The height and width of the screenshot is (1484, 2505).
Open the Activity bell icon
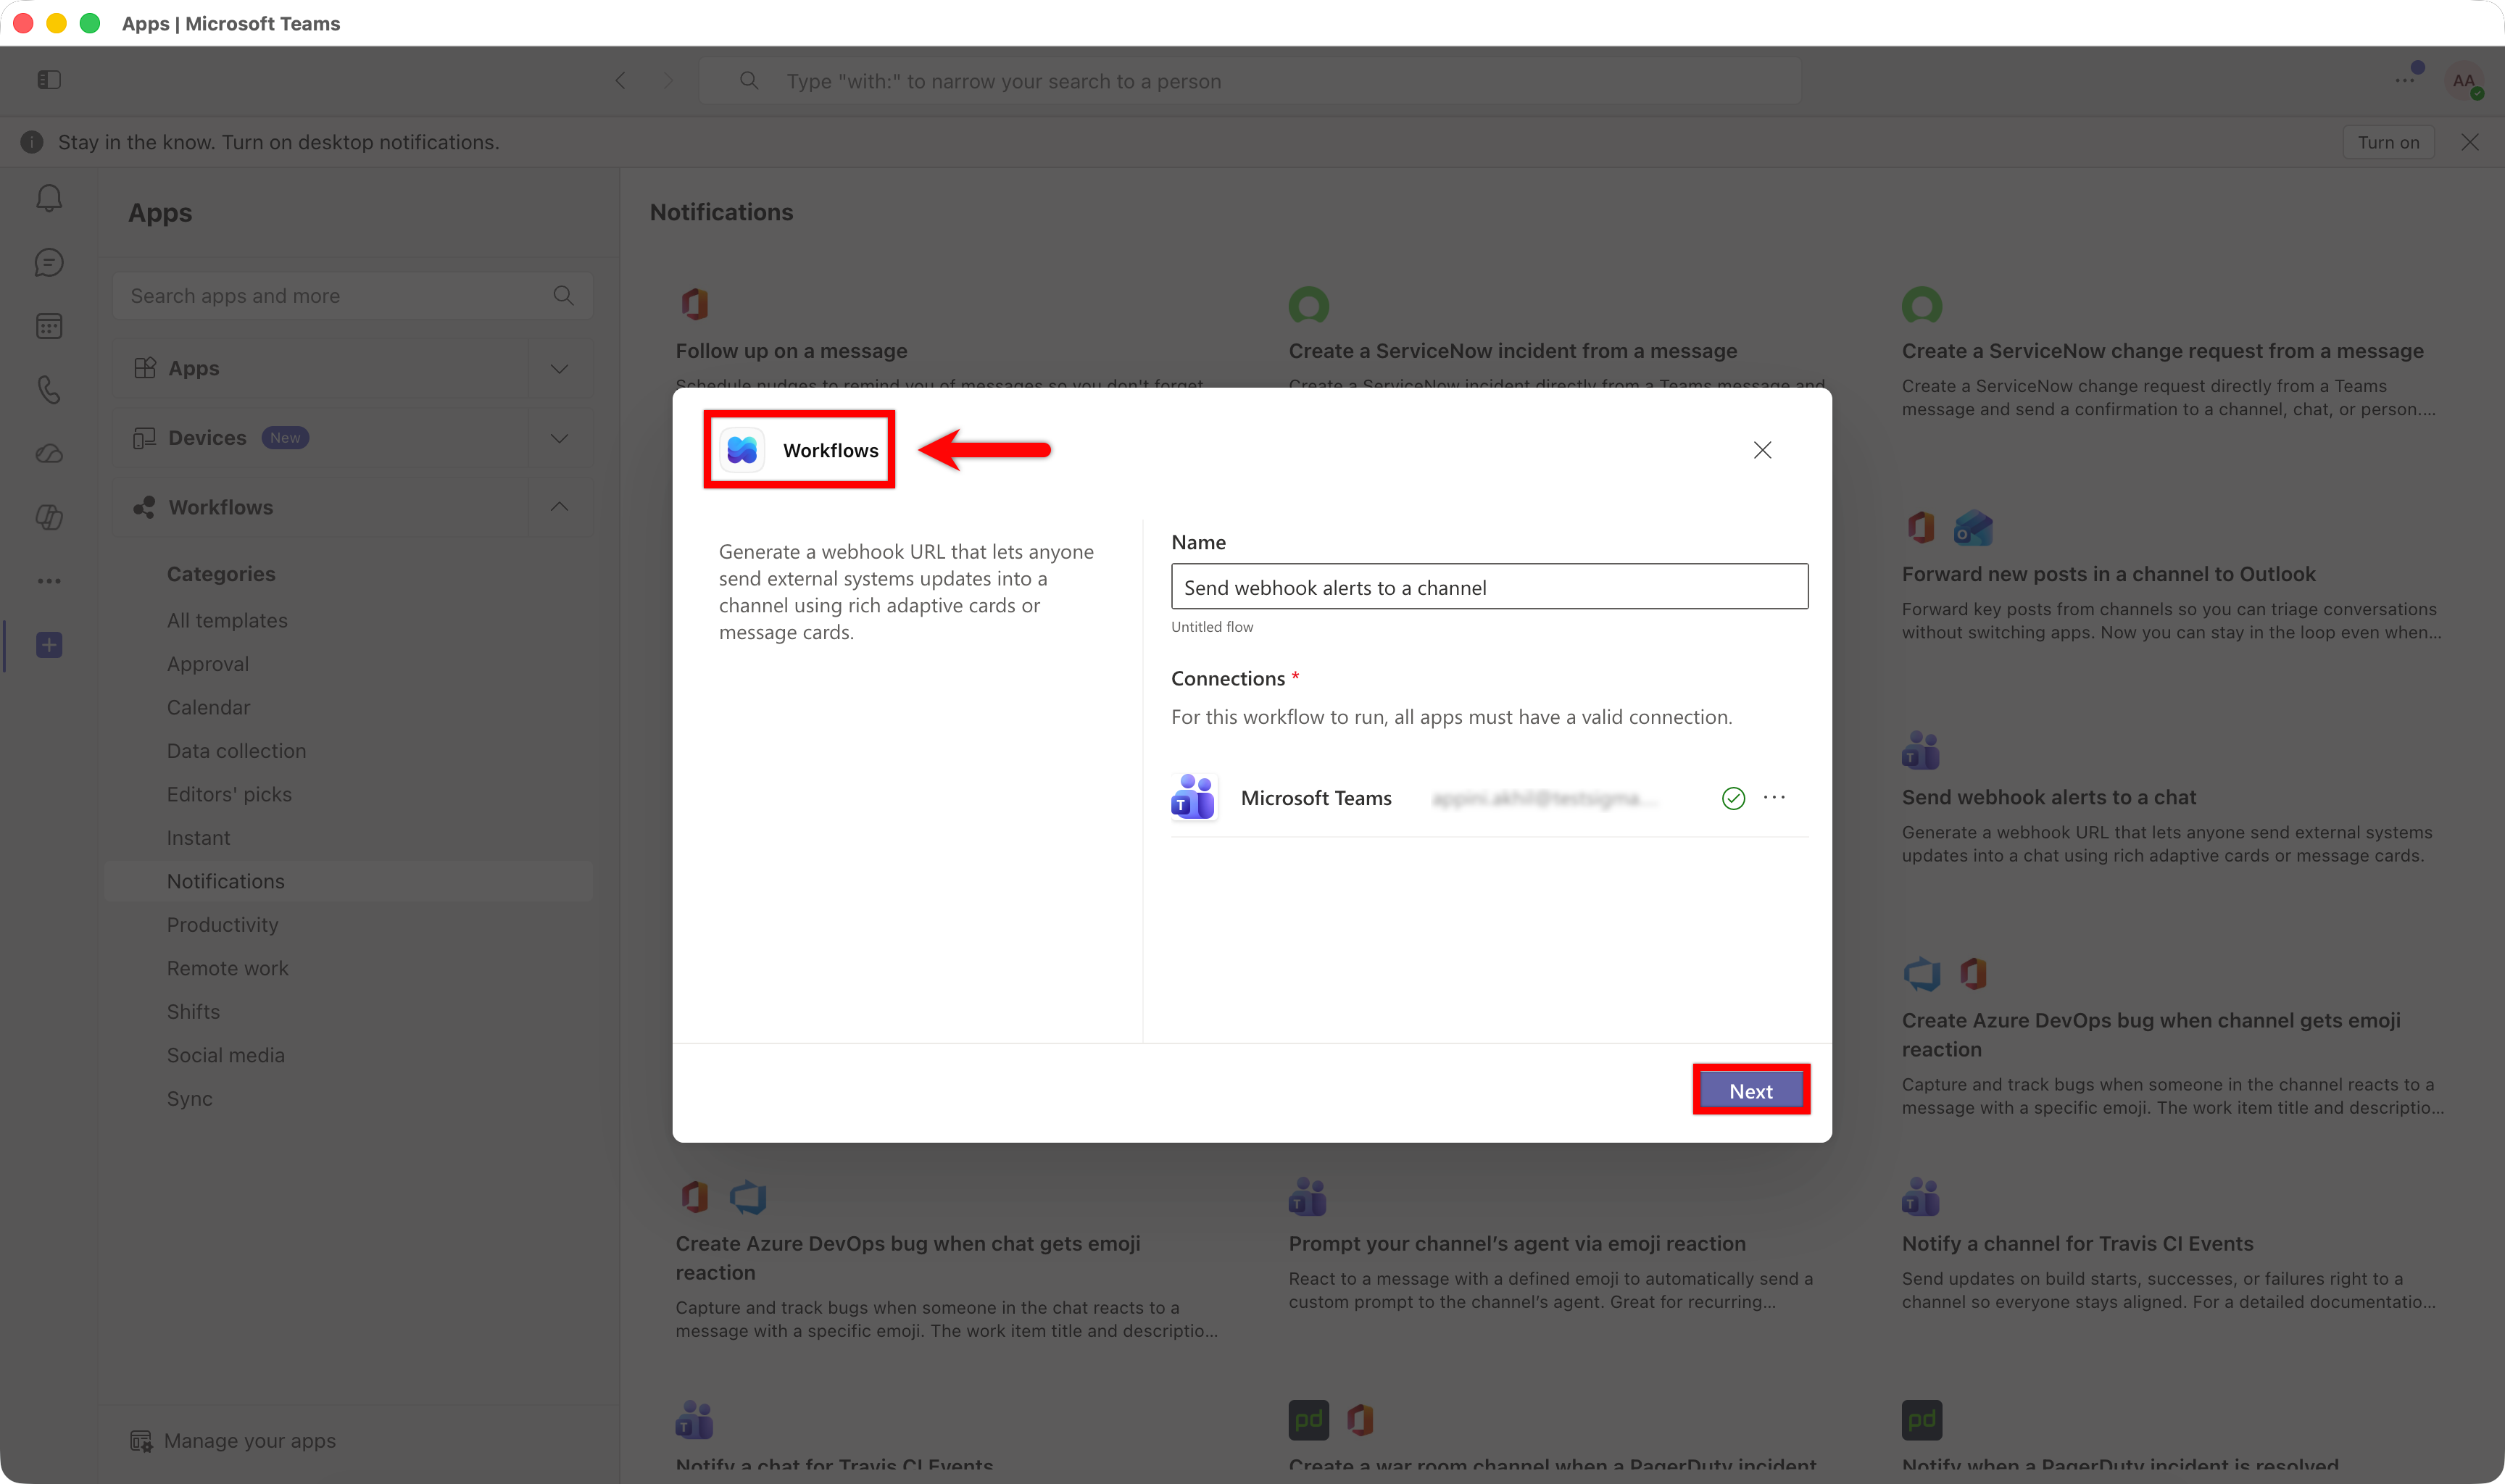tap(49, 198)
